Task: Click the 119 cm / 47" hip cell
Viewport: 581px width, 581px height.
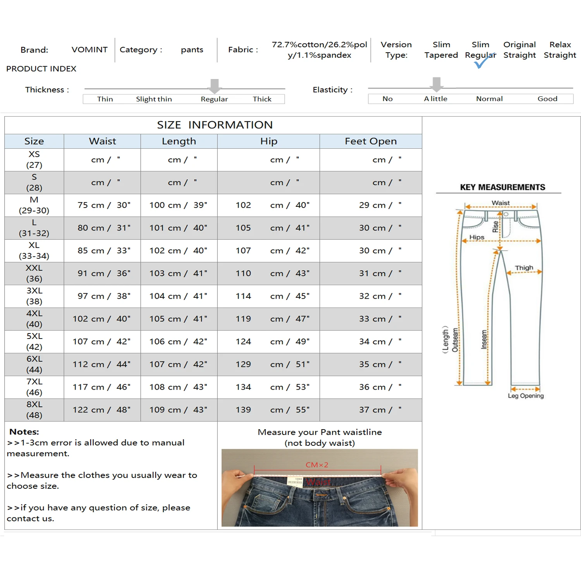Action: point(268,319)
